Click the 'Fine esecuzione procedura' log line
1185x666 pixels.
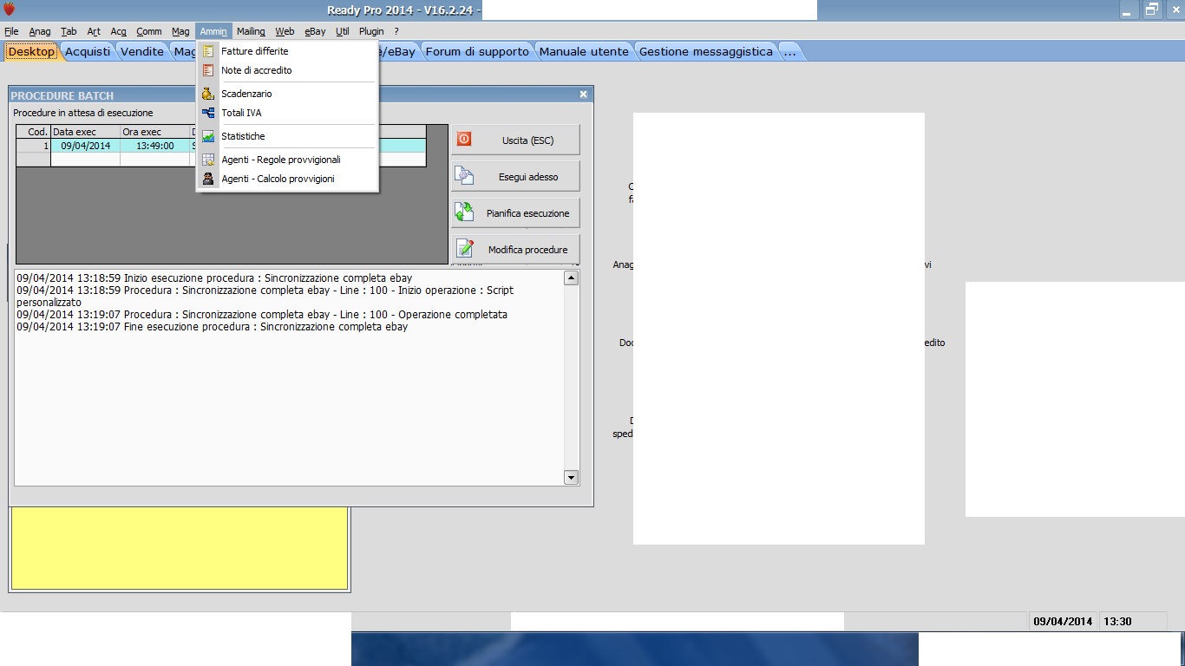213,327
